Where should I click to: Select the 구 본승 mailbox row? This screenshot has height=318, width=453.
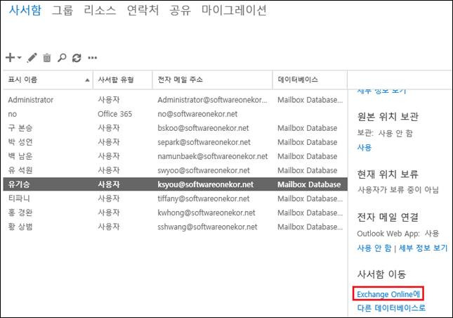pyautogui.click(x=175, y=128)
